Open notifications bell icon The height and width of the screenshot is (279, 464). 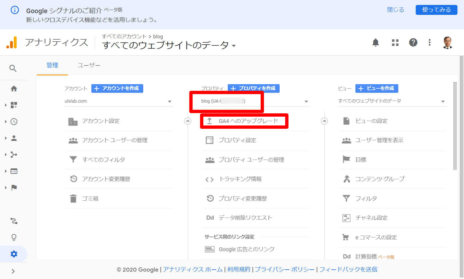pos(376,43)
